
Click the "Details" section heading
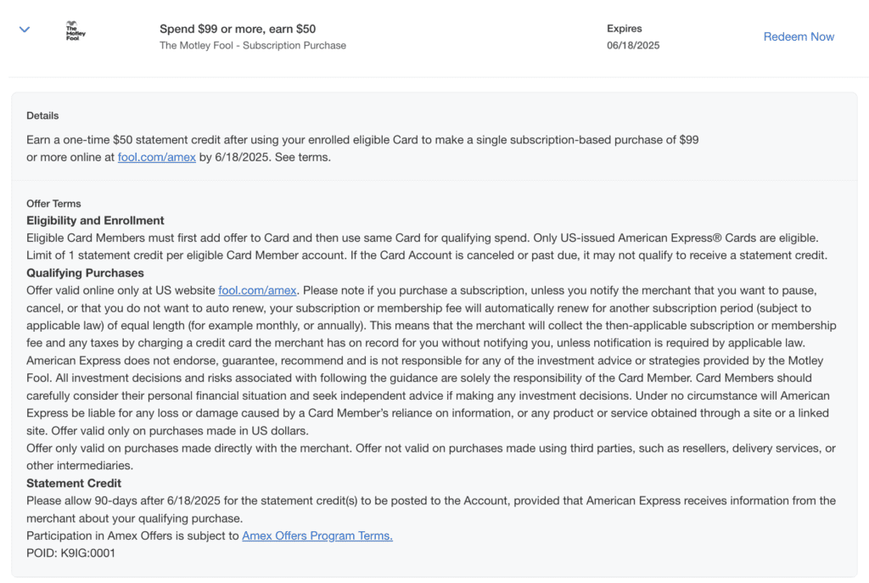coord(42,115)
